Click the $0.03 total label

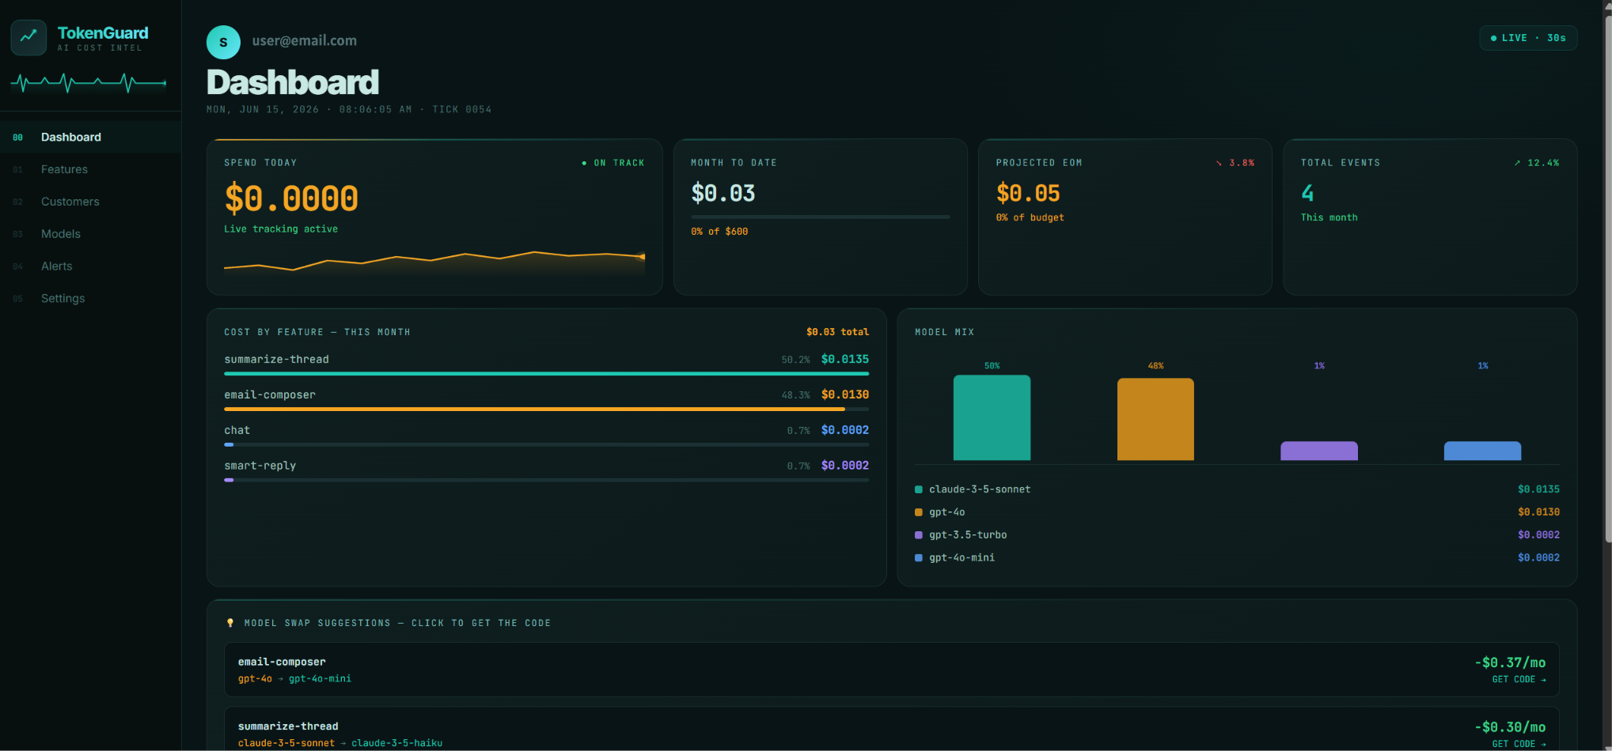pos(837,332)
